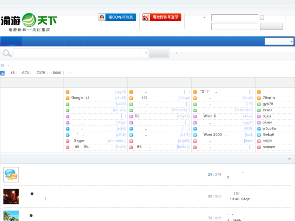This screenshot has height=221, width=295.
Task: Open the chat bubbles forum icon
Action: [11, 175]
